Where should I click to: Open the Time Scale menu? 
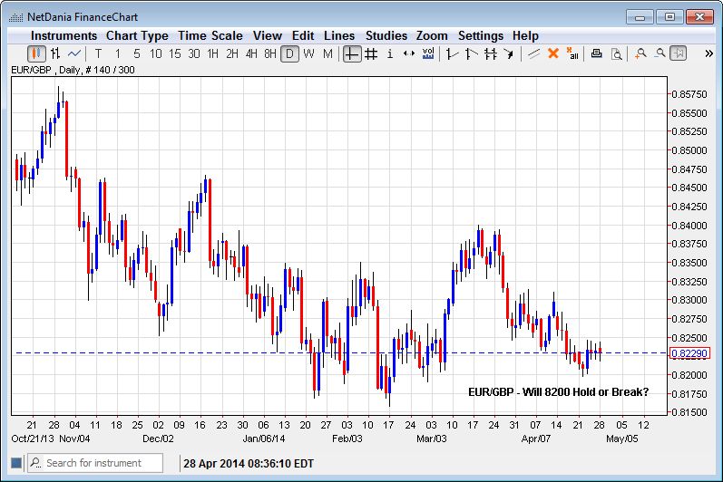point(210,35)
